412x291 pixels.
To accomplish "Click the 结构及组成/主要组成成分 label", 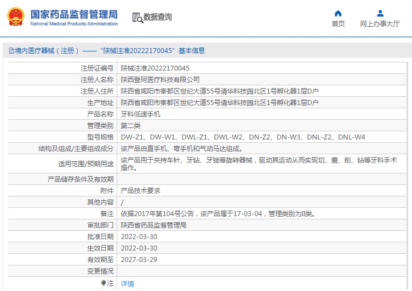I will [76, 149].
